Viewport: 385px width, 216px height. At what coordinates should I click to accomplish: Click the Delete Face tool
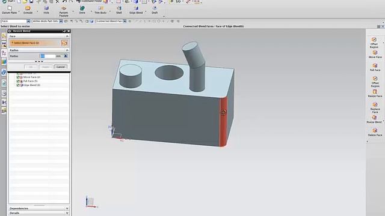(375, 132)
